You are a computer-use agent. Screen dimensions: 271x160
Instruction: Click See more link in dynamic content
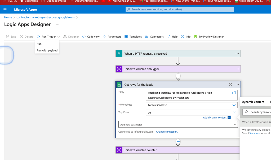(x=255, y=133)
